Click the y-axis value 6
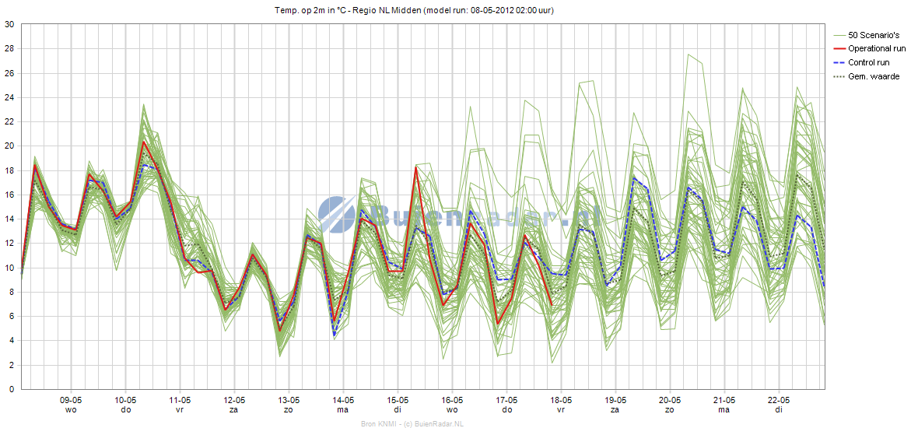This screenshot has height=428, width=918. click(12, 316)
